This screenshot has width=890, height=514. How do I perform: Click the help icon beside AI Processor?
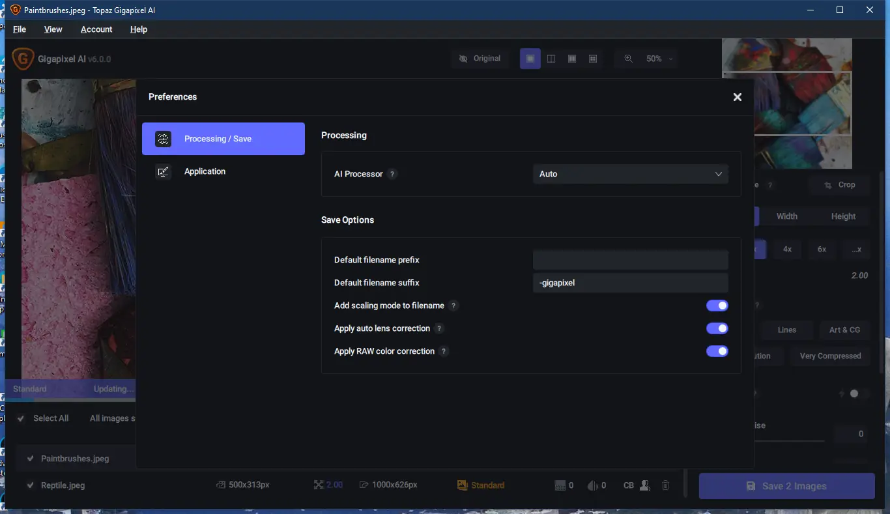coord(392,174)
